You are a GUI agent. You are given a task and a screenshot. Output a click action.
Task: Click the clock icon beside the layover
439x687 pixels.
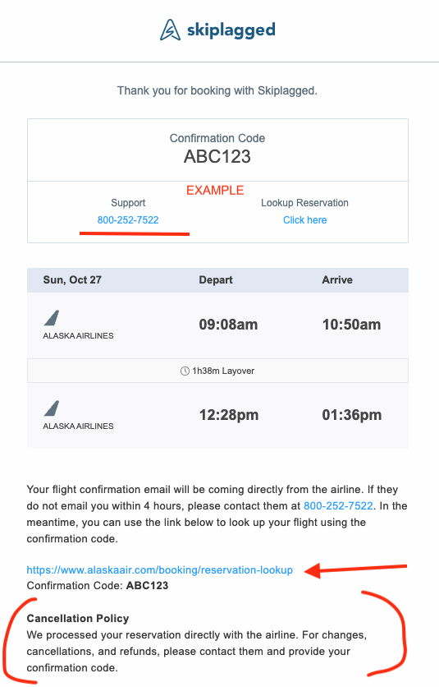tap(185, 371)
